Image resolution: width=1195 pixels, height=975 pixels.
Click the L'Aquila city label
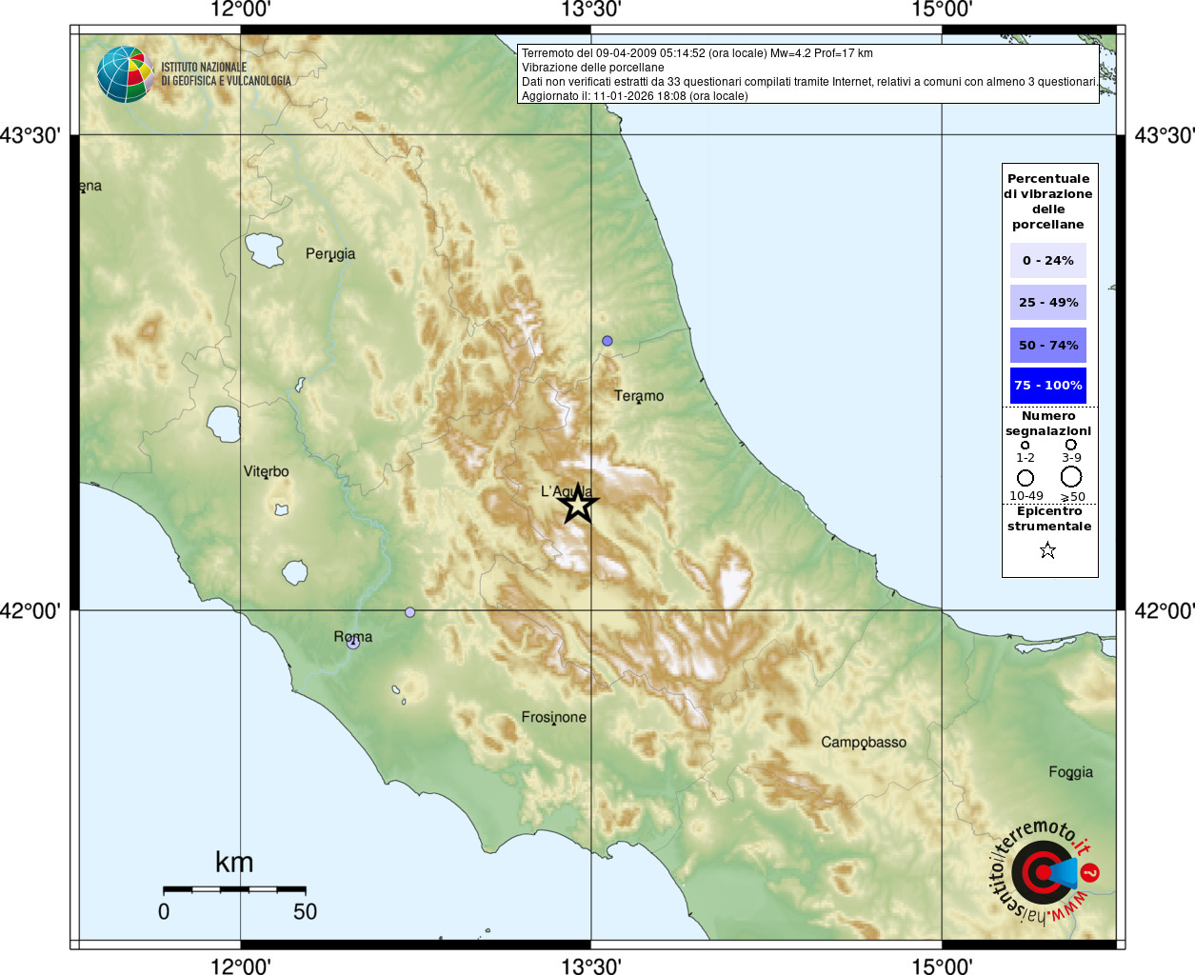567,492
